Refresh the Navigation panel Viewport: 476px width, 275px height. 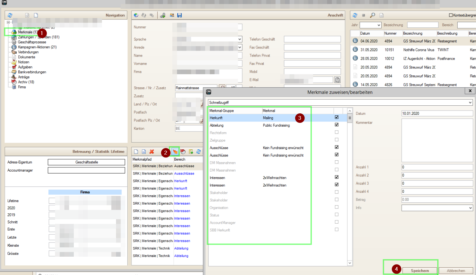(x=10, y=15)
